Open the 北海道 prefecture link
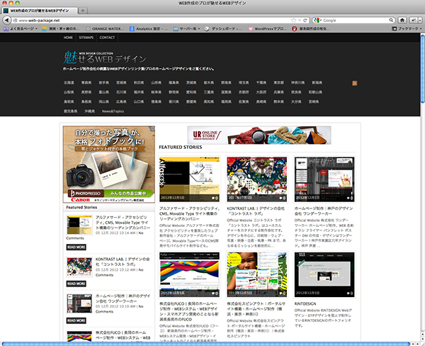This screenshot has width=425, height=346. point(69,82)
